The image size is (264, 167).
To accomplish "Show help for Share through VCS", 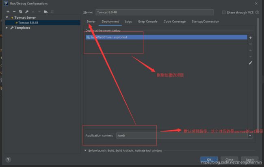I will pos(257,12).
